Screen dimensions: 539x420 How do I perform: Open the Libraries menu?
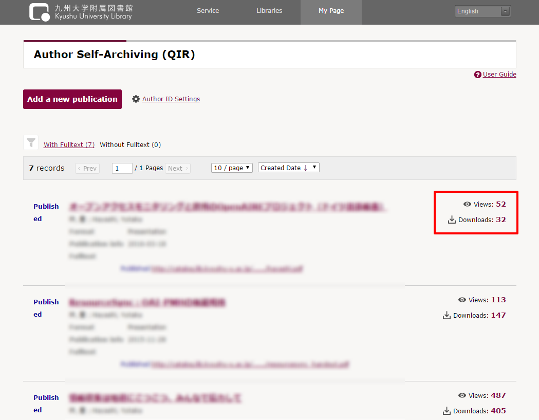[x=269, y=11]
